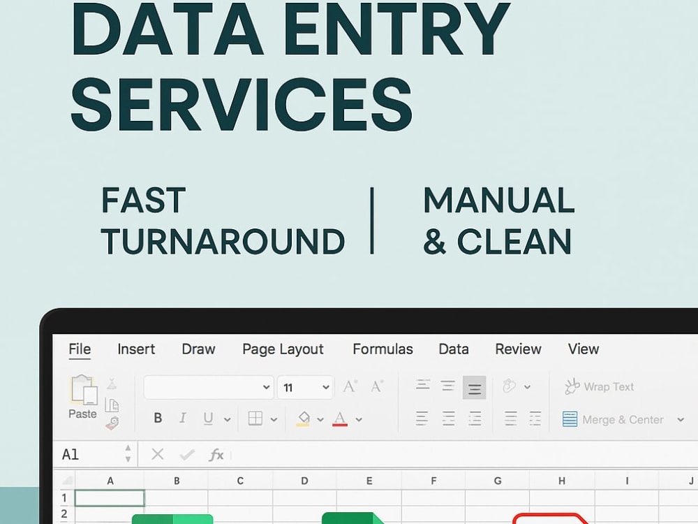698x524 pixels.
Task: Click the Fill Color bucket icon
Action: click(303, 419)
